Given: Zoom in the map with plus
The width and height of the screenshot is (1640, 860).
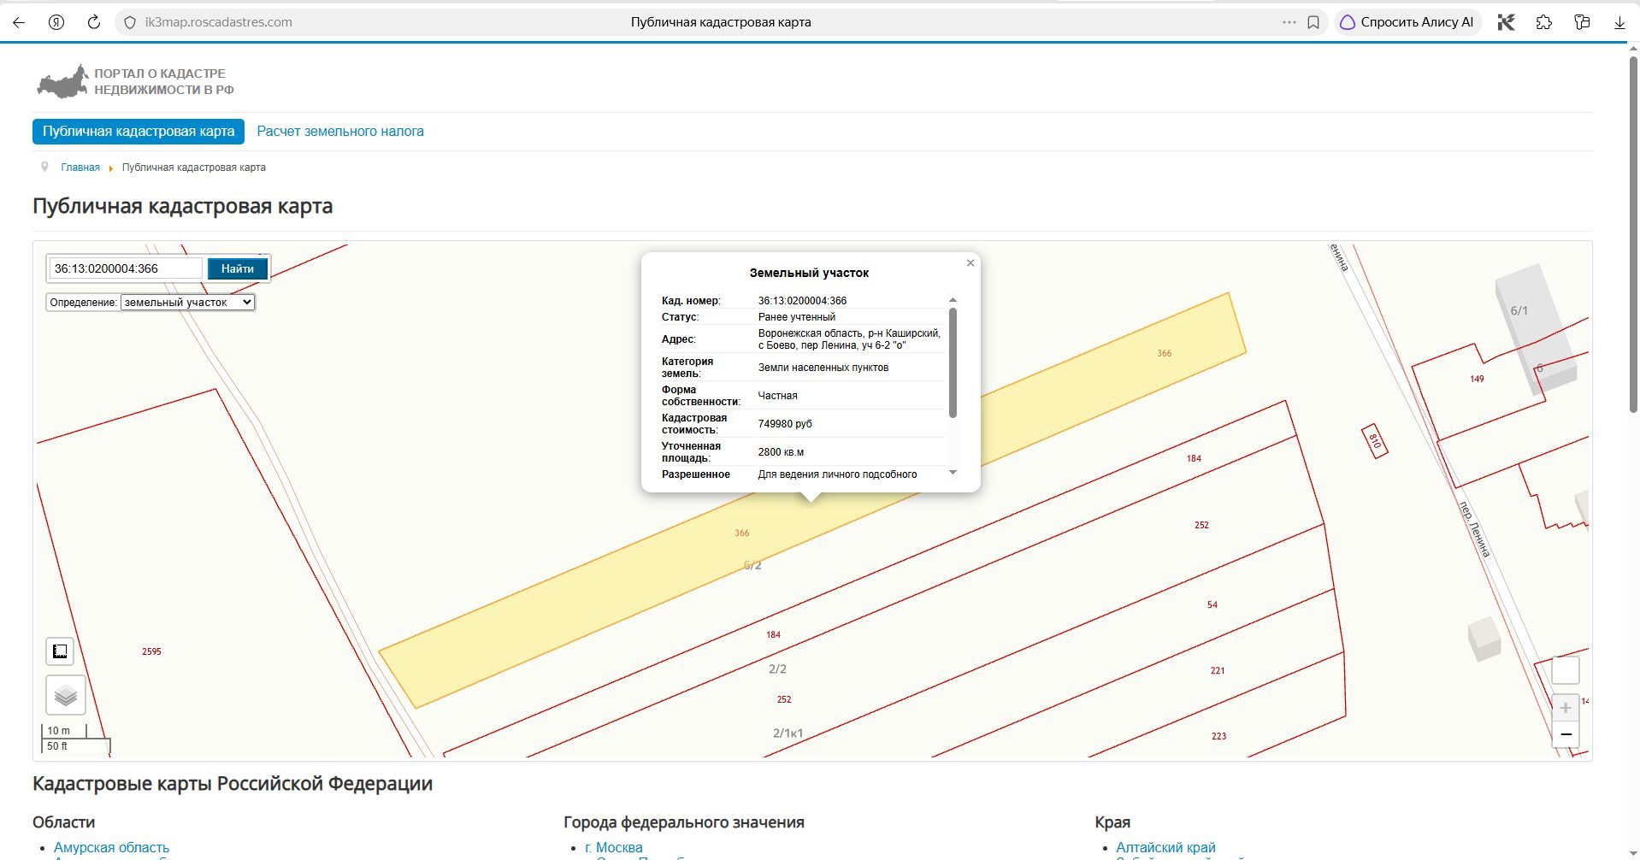Looking at the screenshot, I should (1566, 708).
